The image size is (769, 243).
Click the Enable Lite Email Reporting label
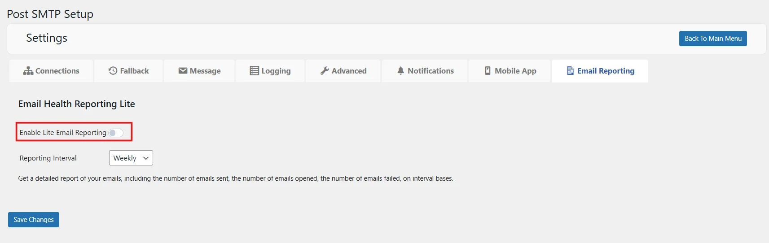pyautogui.click(x=63, y=133)
